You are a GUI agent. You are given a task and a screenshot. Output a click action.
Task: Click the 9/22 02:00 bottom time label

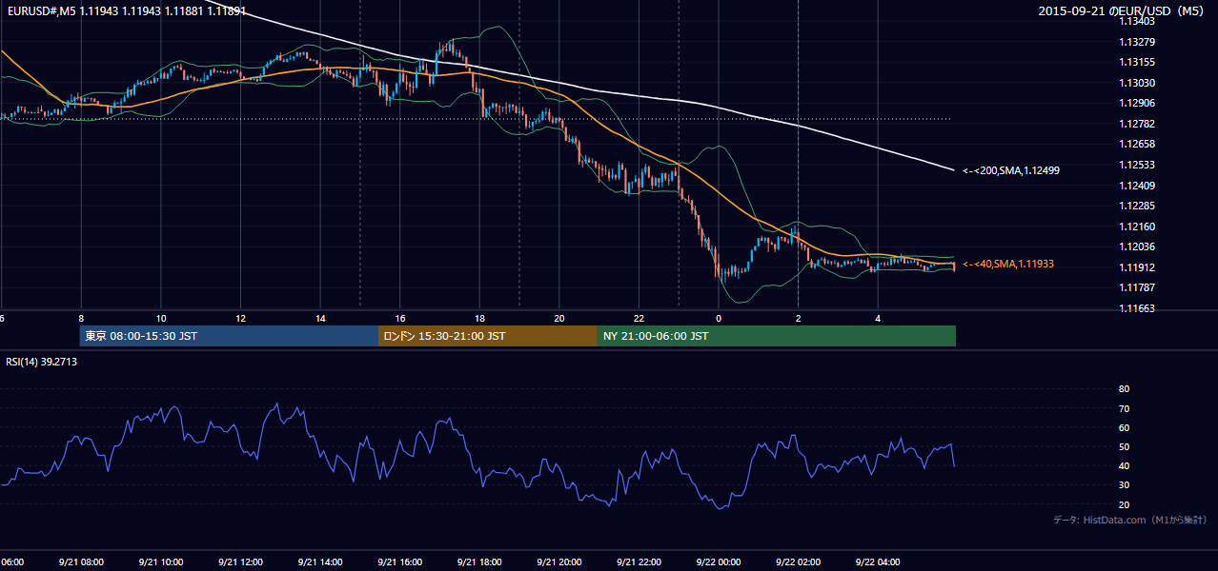pyautogui.click(x=798, y=561)
